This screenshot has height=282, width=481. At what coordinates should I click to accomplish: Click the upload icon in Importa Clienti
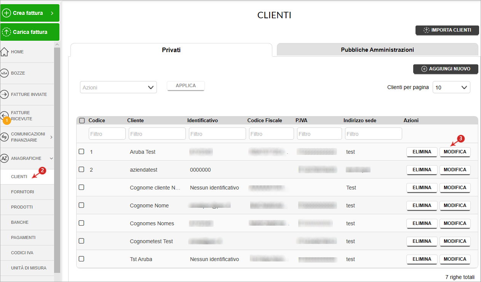(427, 30)
